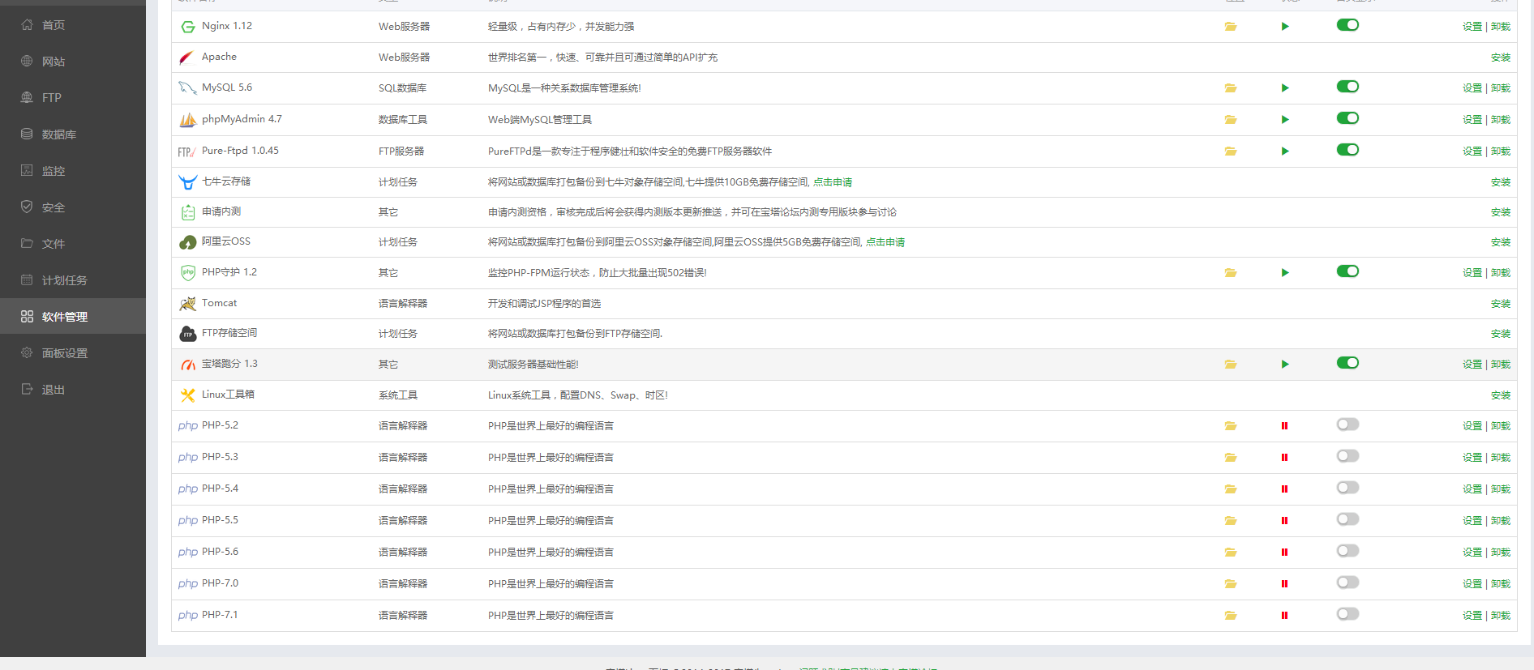This screenshot has width=1534, height=670.
Task: Toggle phpMyAdmin 4.7 display switch off
Action: click(x=1348, y=118)
